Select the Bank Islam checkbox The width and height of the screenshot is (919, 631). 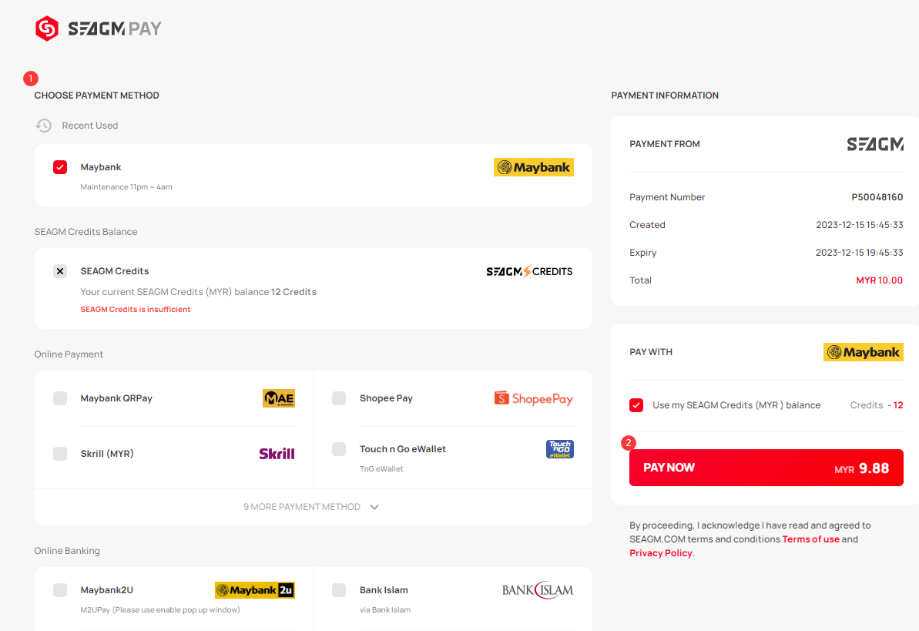(x=339, y=590)
